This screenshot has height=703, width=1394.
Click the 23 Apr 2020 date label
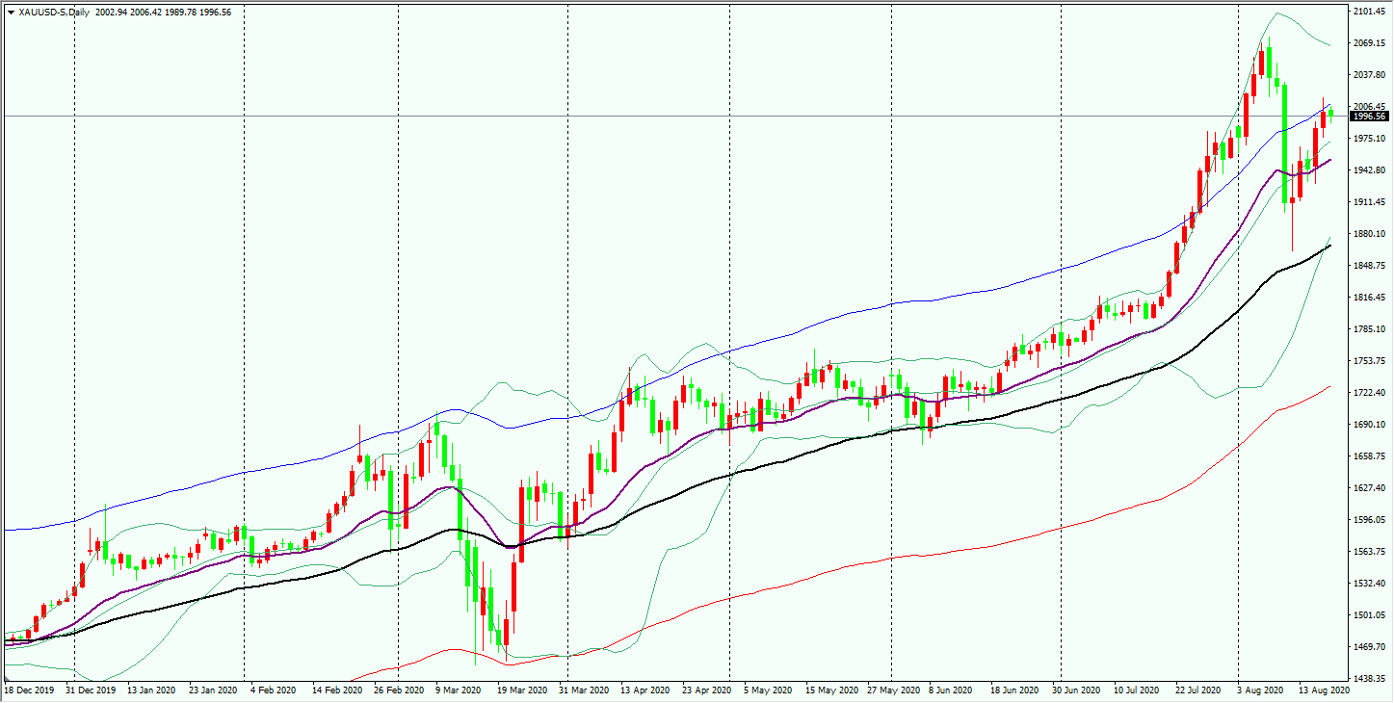point(707,691)
